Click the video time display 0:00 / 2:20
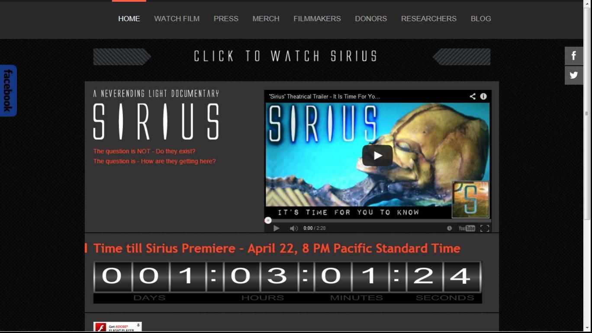Viewport: 592px width, 333px height. pyautogui.click(x=315, y=228)
